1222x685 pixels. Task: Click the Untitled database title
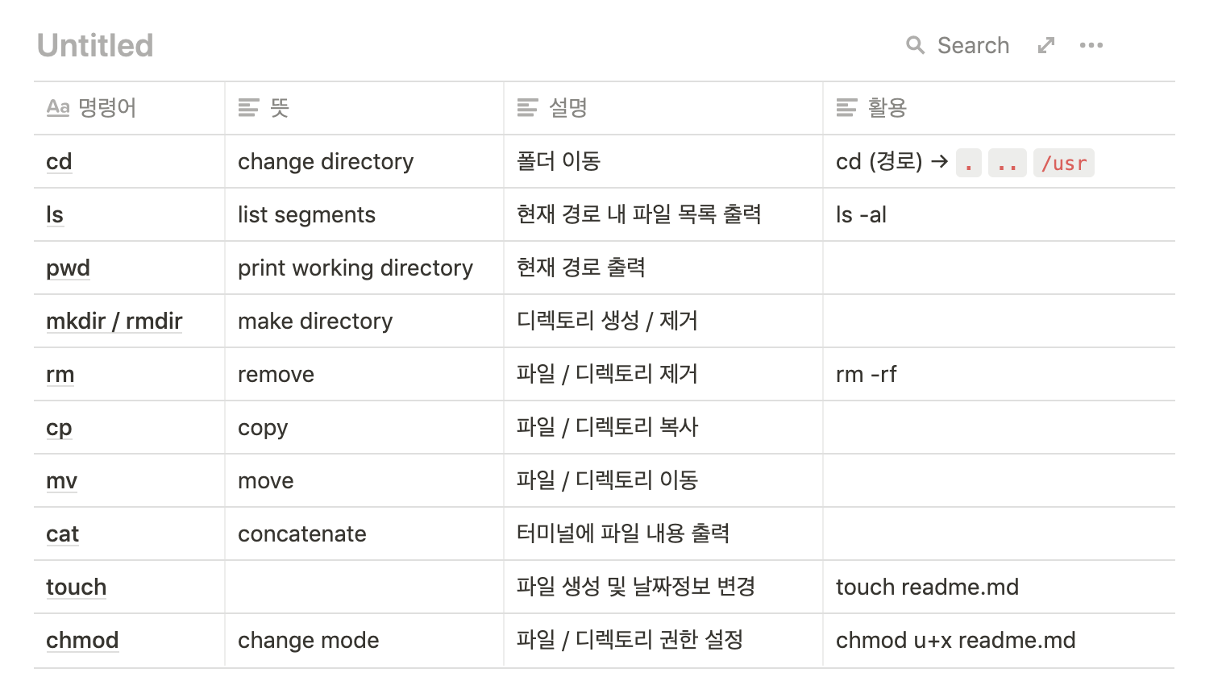[x=95, y=46]
